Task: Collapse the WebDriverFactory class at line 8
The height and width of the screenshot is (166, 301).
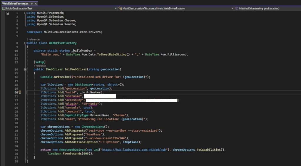Action: coord(25,43)
